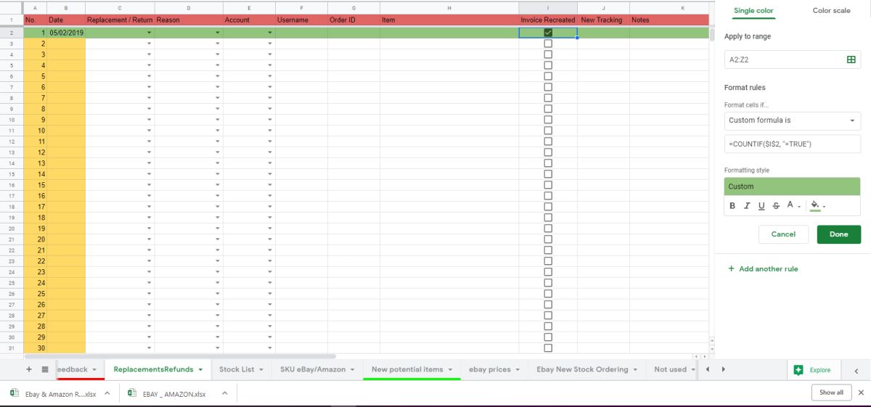This screenshot has width=871, height=407.
Task: Switch to Not used sheet
Action: tap(670, 369)
